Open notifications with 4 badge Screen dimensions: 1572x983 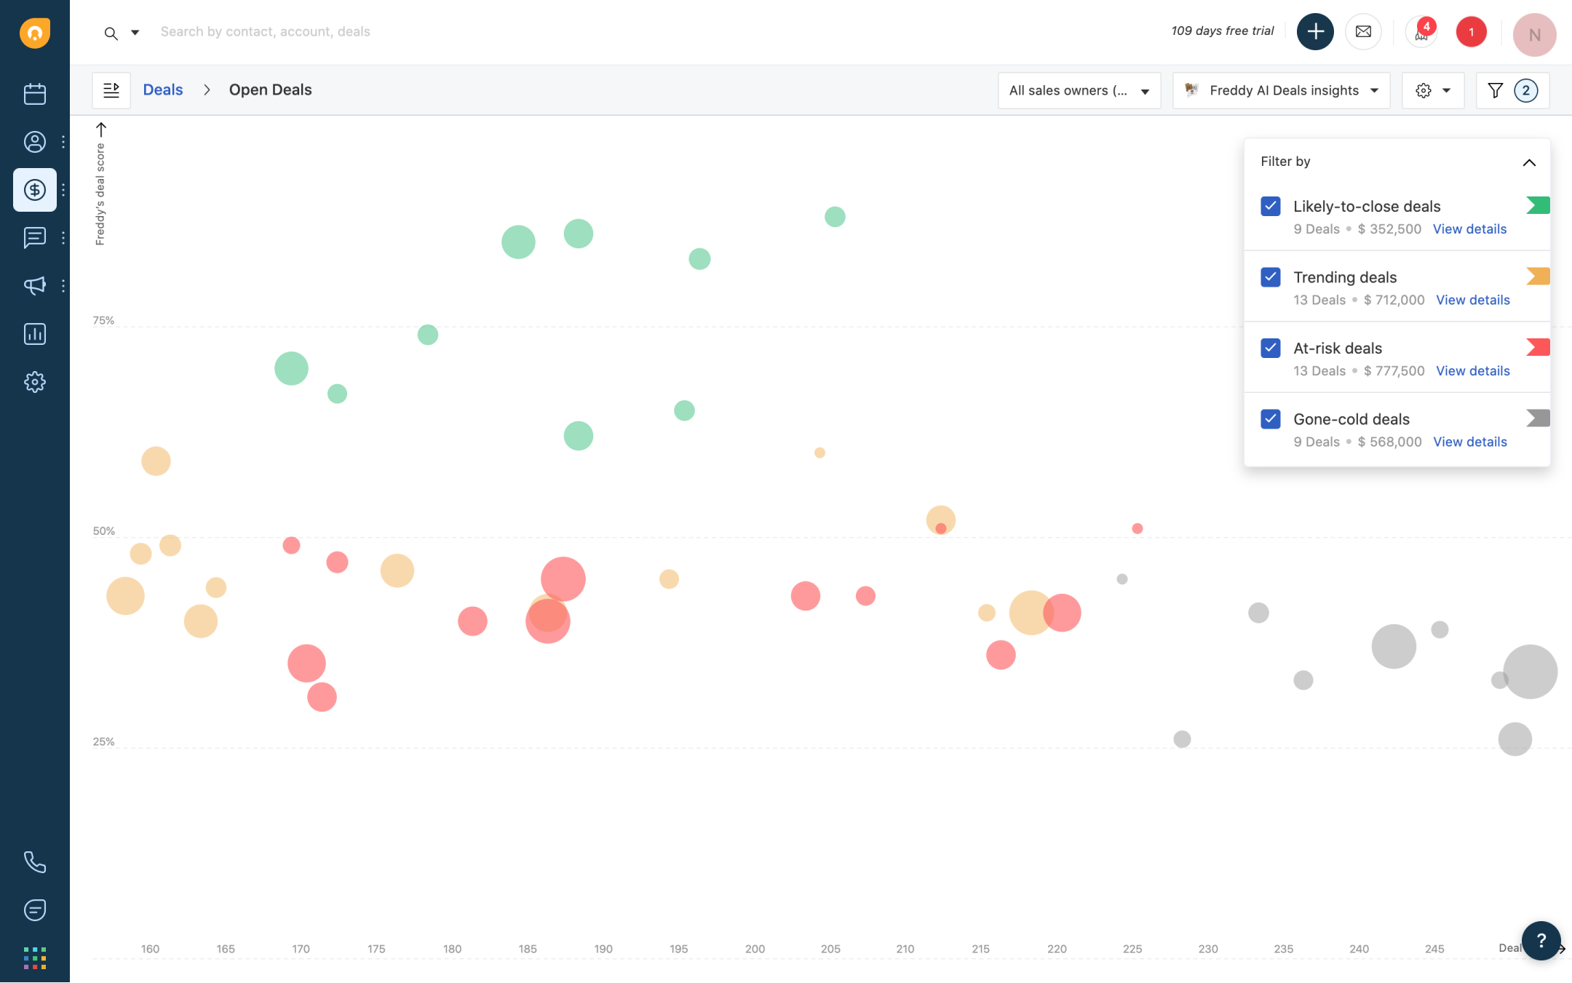point(1421,32)
